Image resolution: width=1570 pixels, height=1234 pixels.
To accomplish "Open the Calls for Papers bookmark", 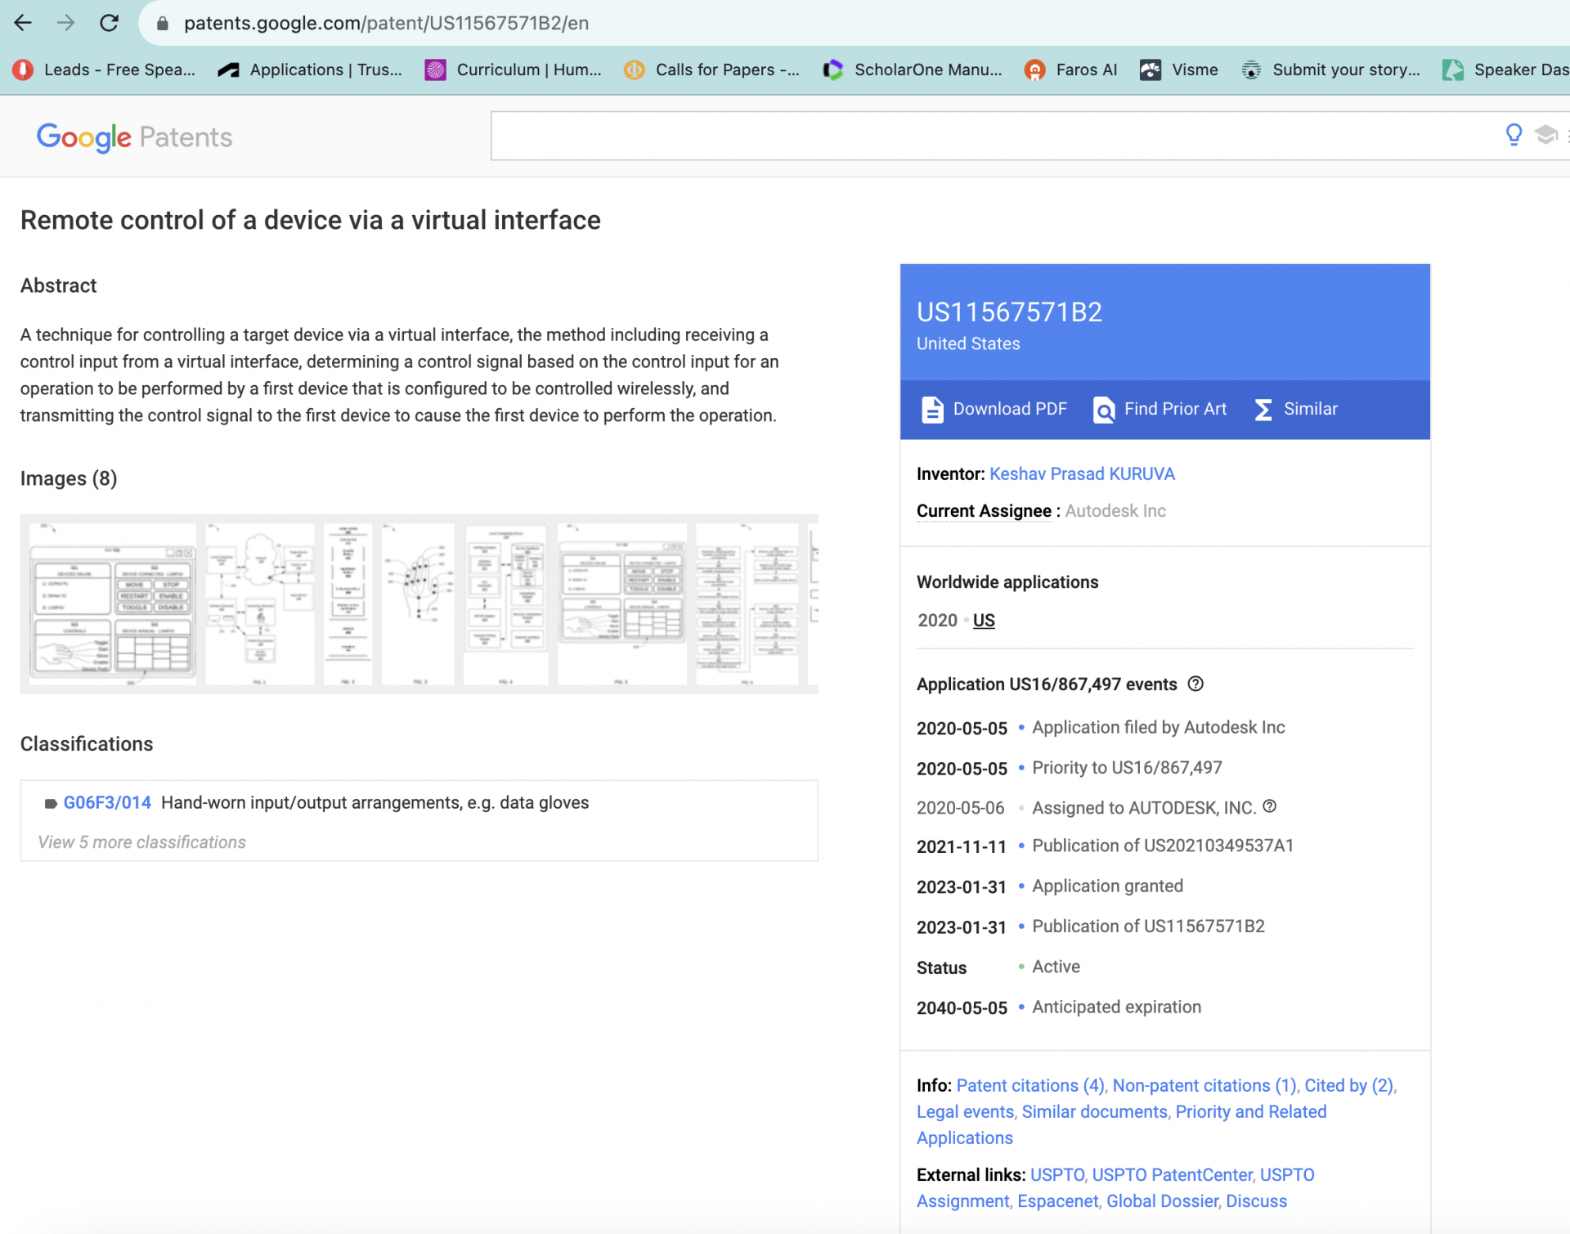I will 711,70.
